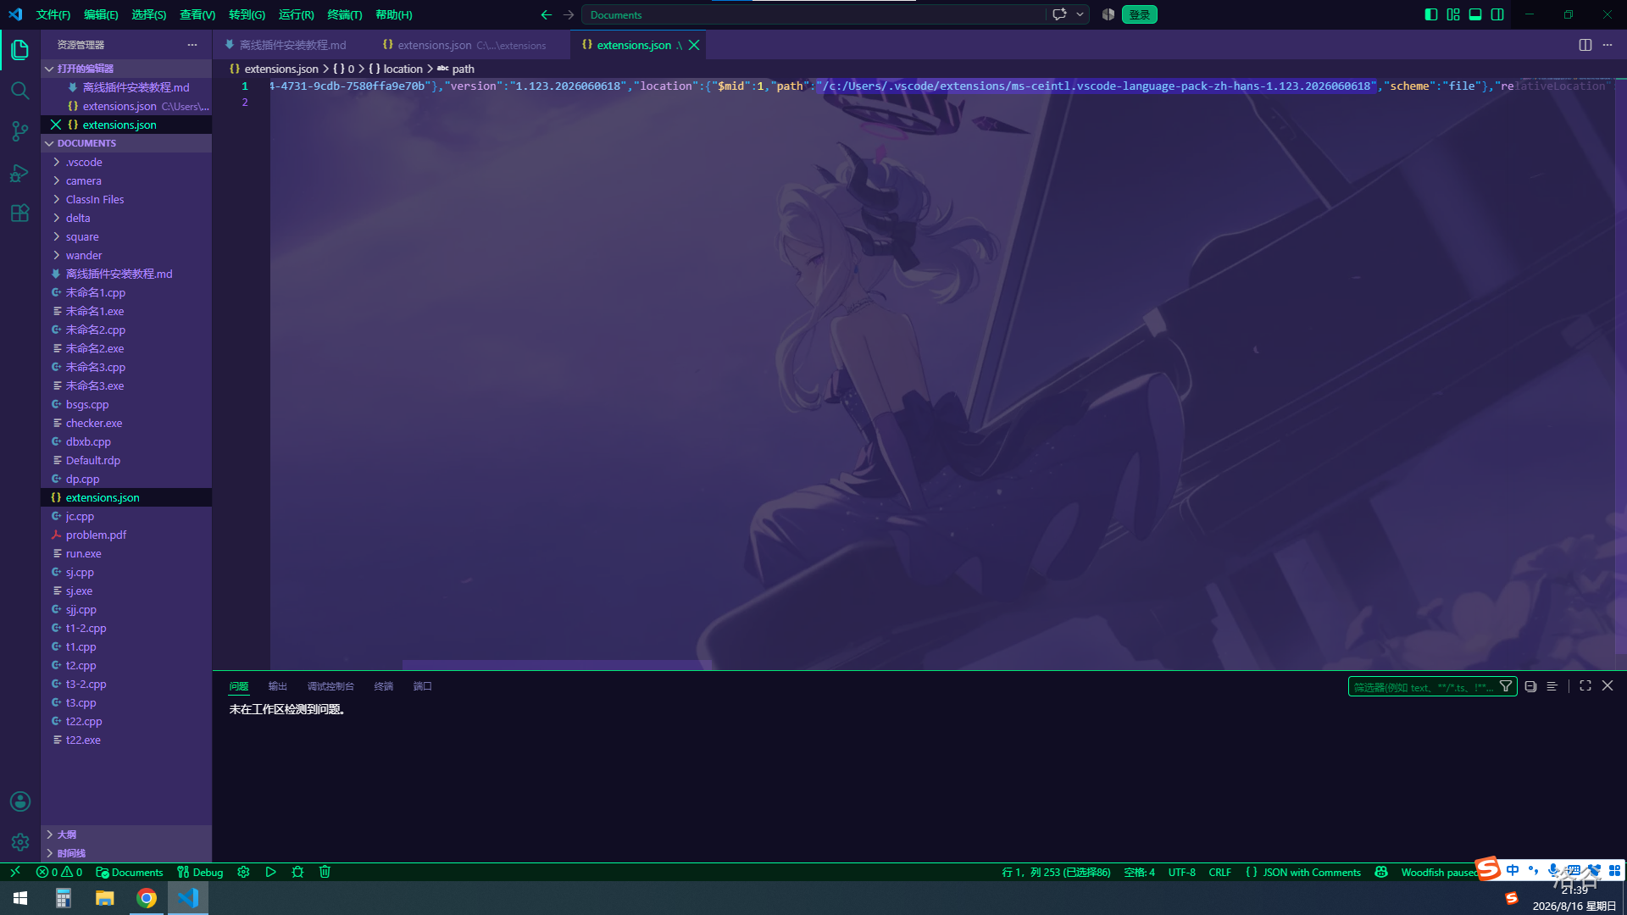Click the gray hexagon icon beside 登录
1627x915 pixels.
click(1108, 14)
